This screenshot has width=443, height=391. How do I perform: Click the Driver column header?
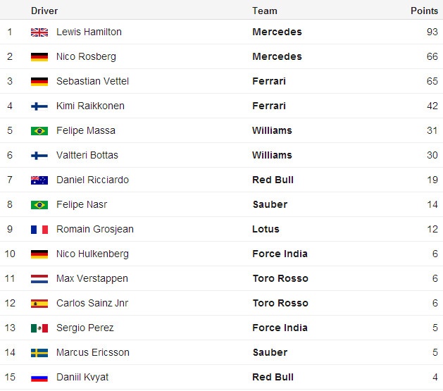click(x=44, y=11)
